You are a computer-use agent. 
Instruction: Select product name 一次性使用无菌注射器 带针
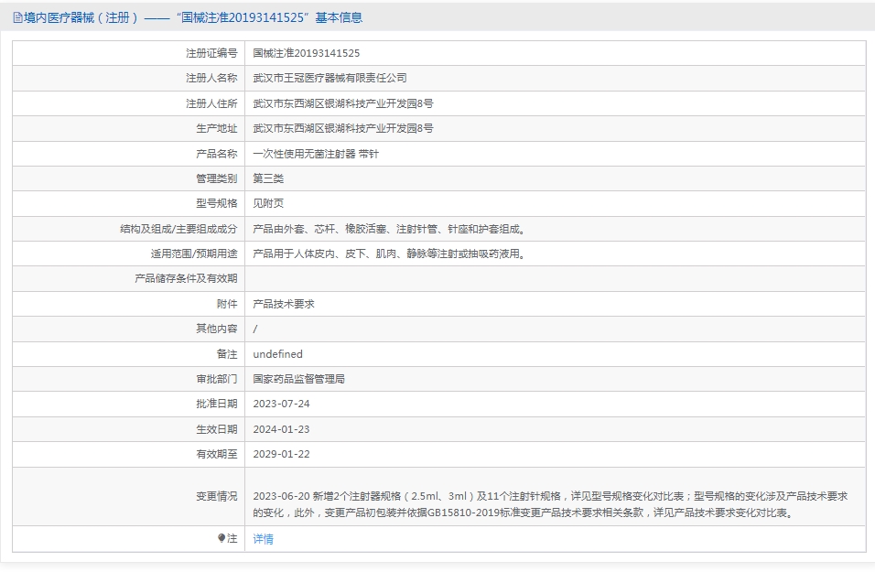point(316,154)
